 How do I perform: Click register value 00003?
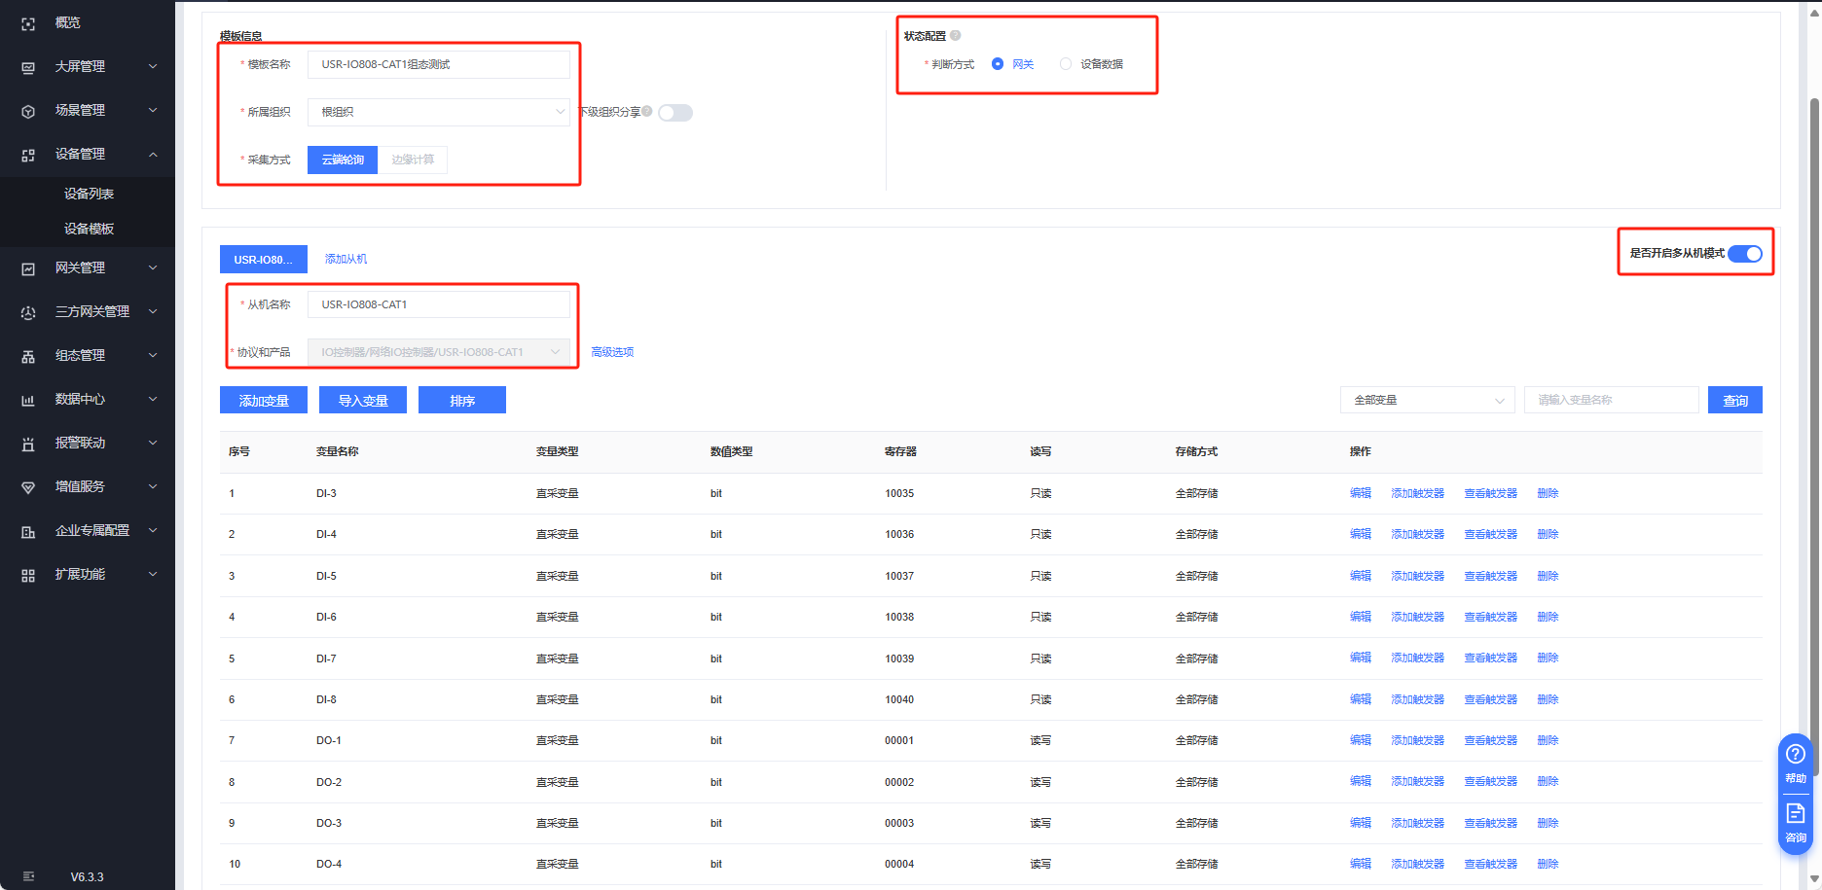coord(899,823)
